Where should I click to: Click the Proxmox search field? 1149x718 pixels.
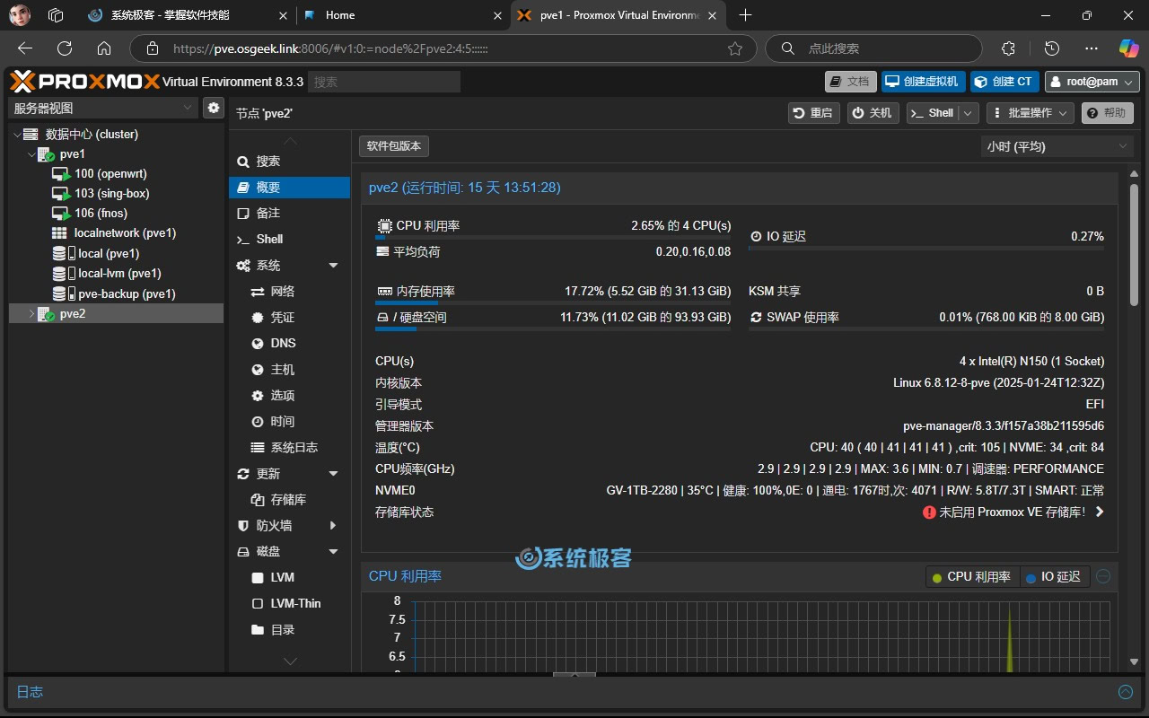[384, 82]
